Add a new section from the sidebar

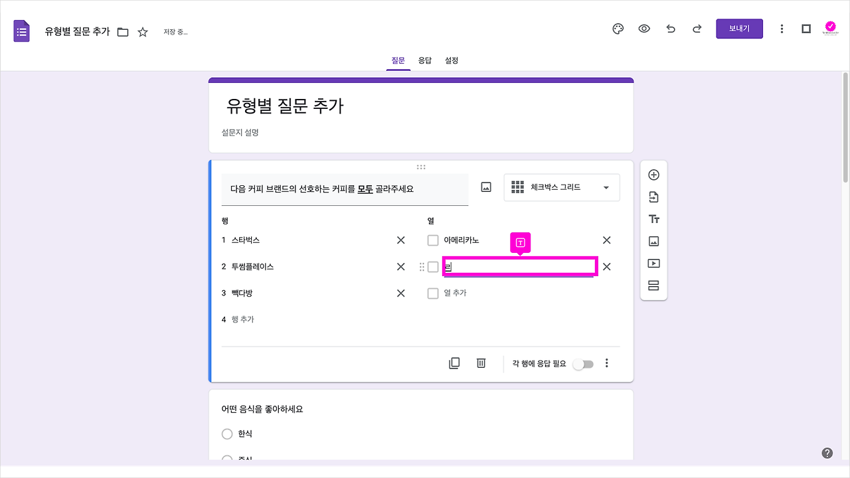pyautogui.click(x=653, y=285)
